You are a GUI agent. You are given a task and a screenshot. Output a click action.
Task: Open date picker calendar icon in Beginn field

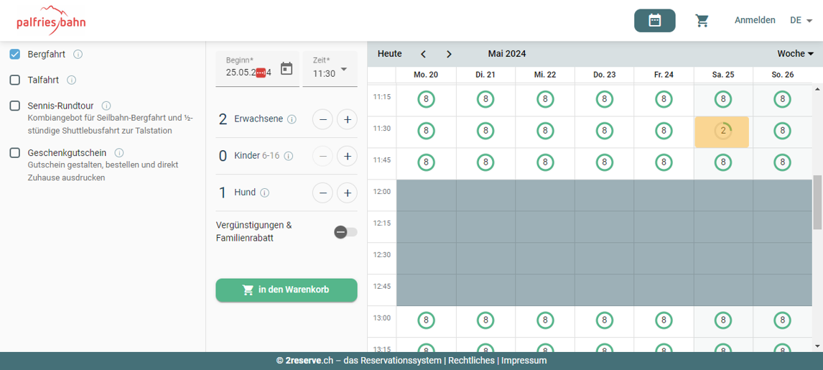[x=287, y=69]
